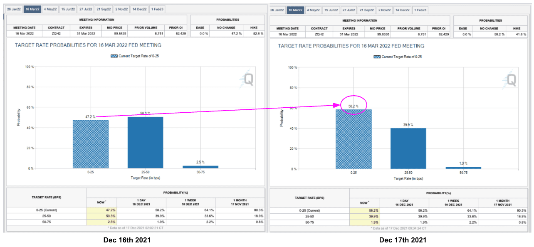
Task: Click the Q watermark logo in Dec 17th chart
Action: [x=510, y=79]
